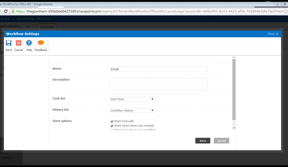Bookmark the page with the star icon

286,11
